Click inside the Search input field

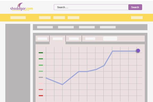(x=91, y=7)
